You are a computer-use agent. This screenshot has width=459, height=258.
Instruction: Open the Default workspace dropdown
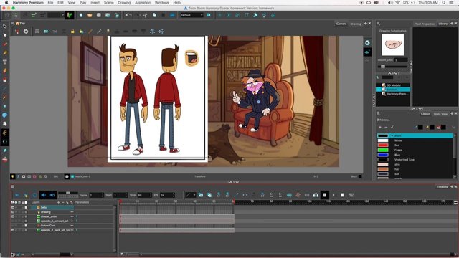(x=191, y=15)
